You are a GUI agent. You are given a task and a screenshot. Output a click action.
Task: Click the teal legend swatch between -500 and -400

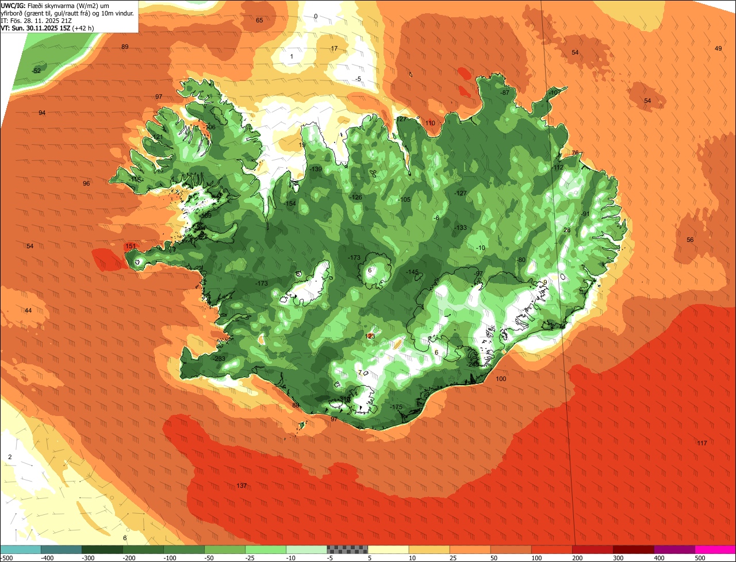[20, 549]
